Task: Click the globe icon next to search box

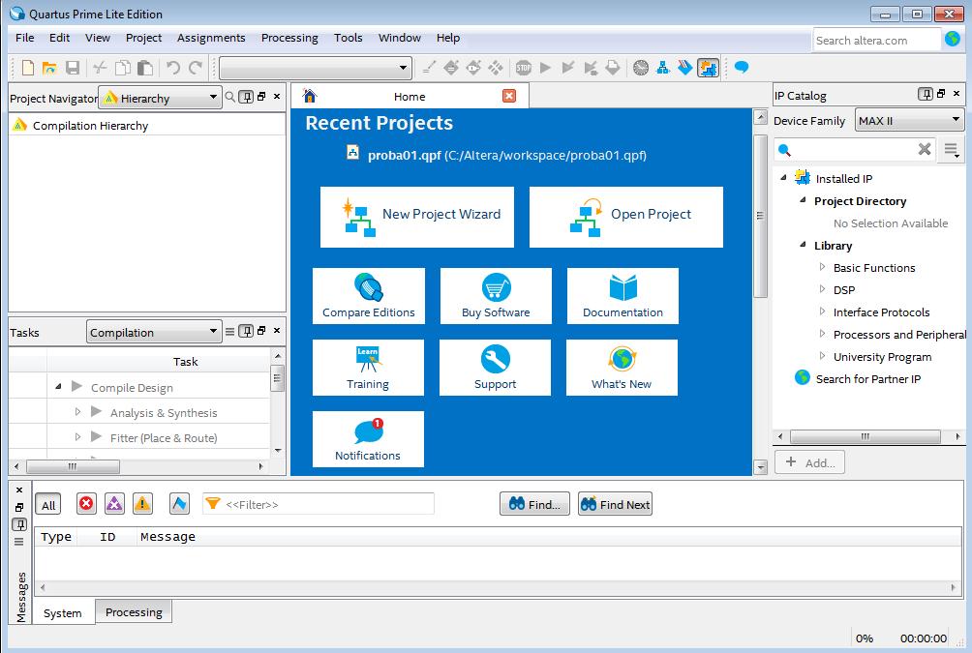Action: click(953, 39)
